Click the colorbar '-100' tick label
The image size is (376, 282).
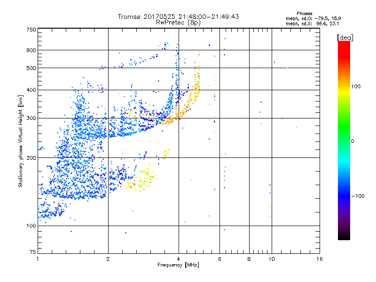click(358, 196)
